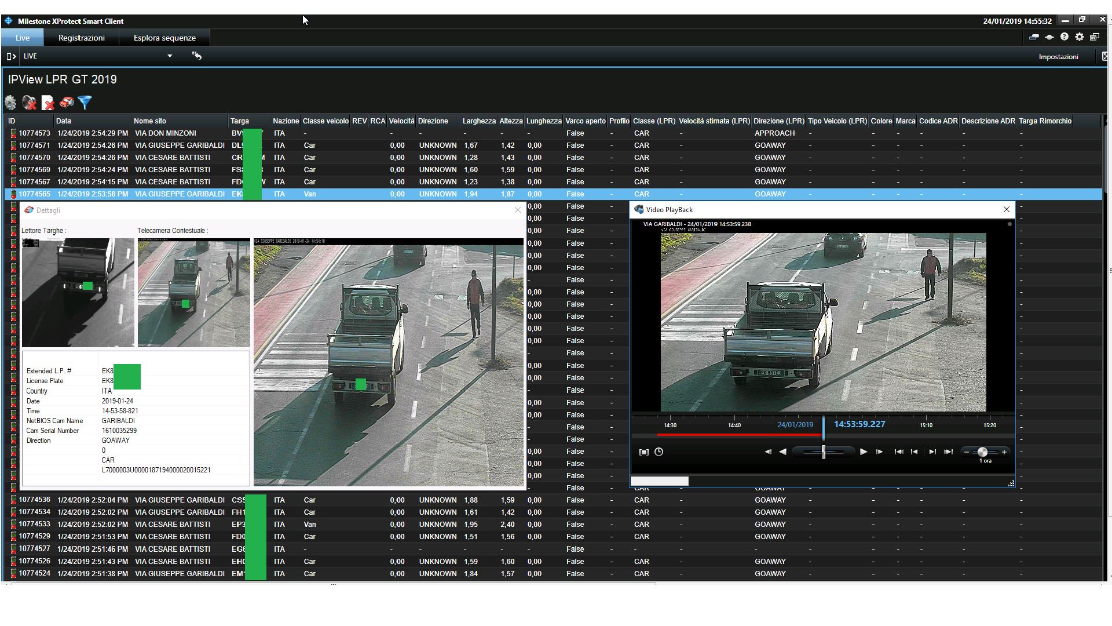The height and width of the screenshot is (626, 1112).
Task: Click the reload view arrow icon
Action: click(197, 56)
